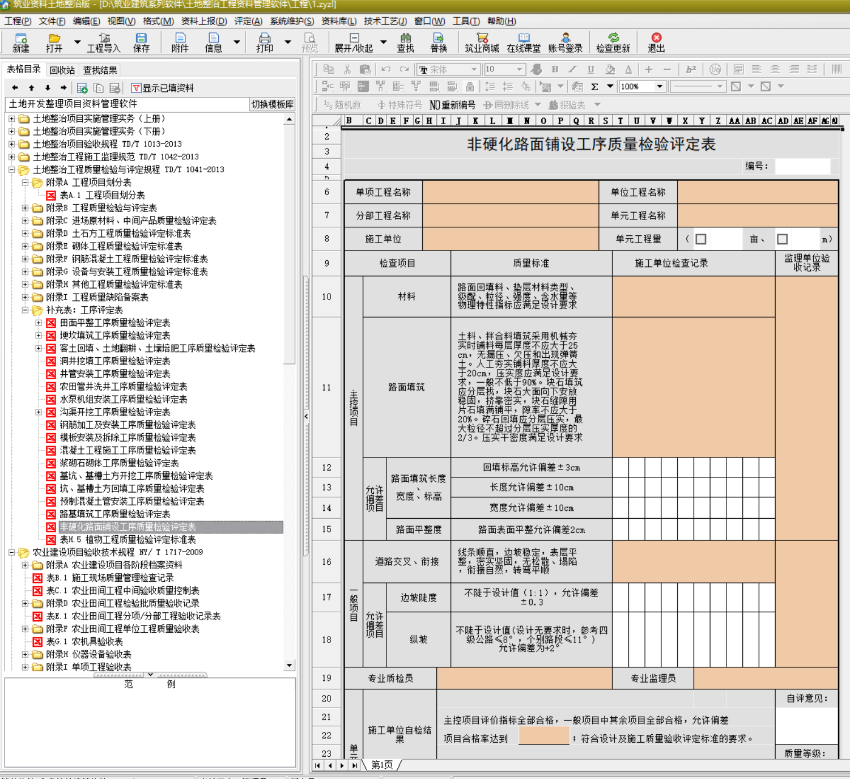
Task: Open the 筑业商城 store icon
Action: tap(482, 38)
